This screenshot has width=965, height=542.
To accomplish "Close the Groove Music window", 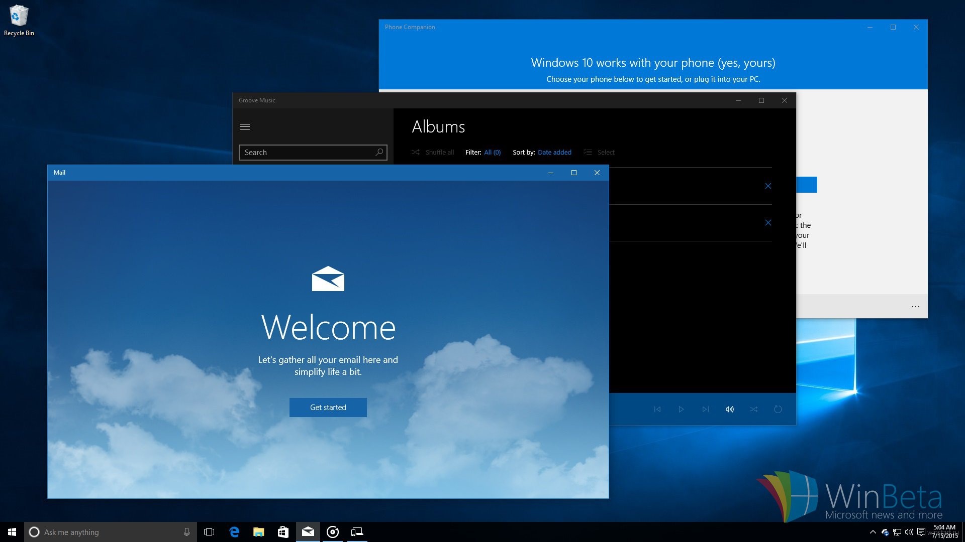I will tap(785, 100).
